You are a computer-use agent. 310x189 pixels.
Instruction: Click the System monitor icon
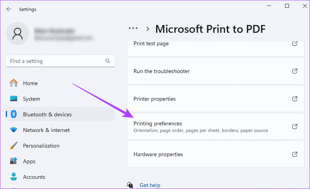(x=14, y=98)
